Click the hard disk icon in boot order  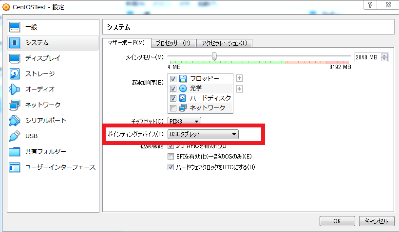click(183, 98)
